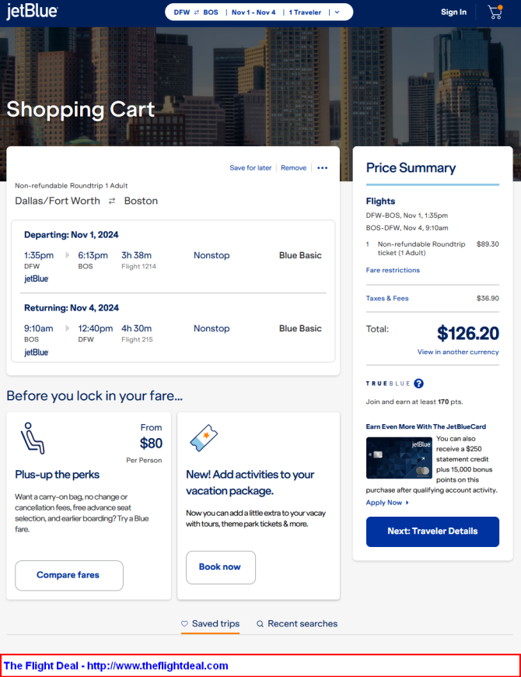Click the Compare fares button
The image size is (521, 677).
click(69, 576)
